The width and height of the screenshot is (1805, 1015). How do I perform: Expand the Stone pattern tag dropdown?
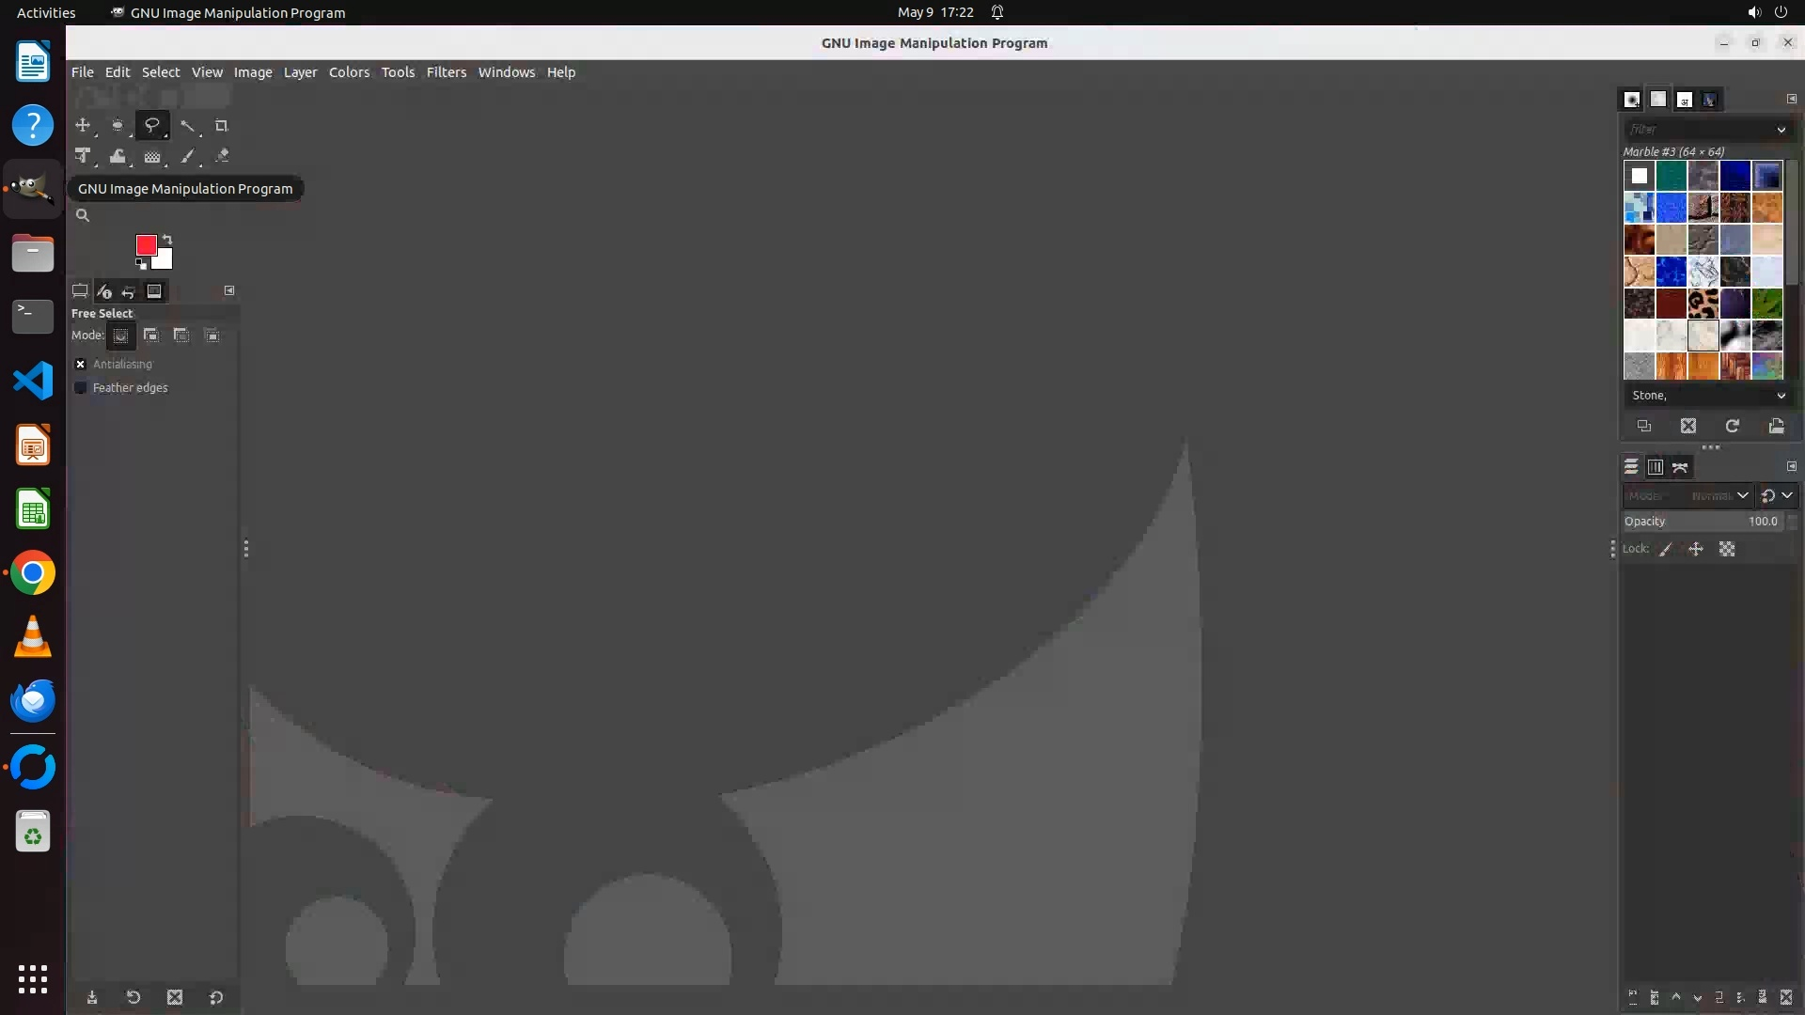[x=1781, y=396]
